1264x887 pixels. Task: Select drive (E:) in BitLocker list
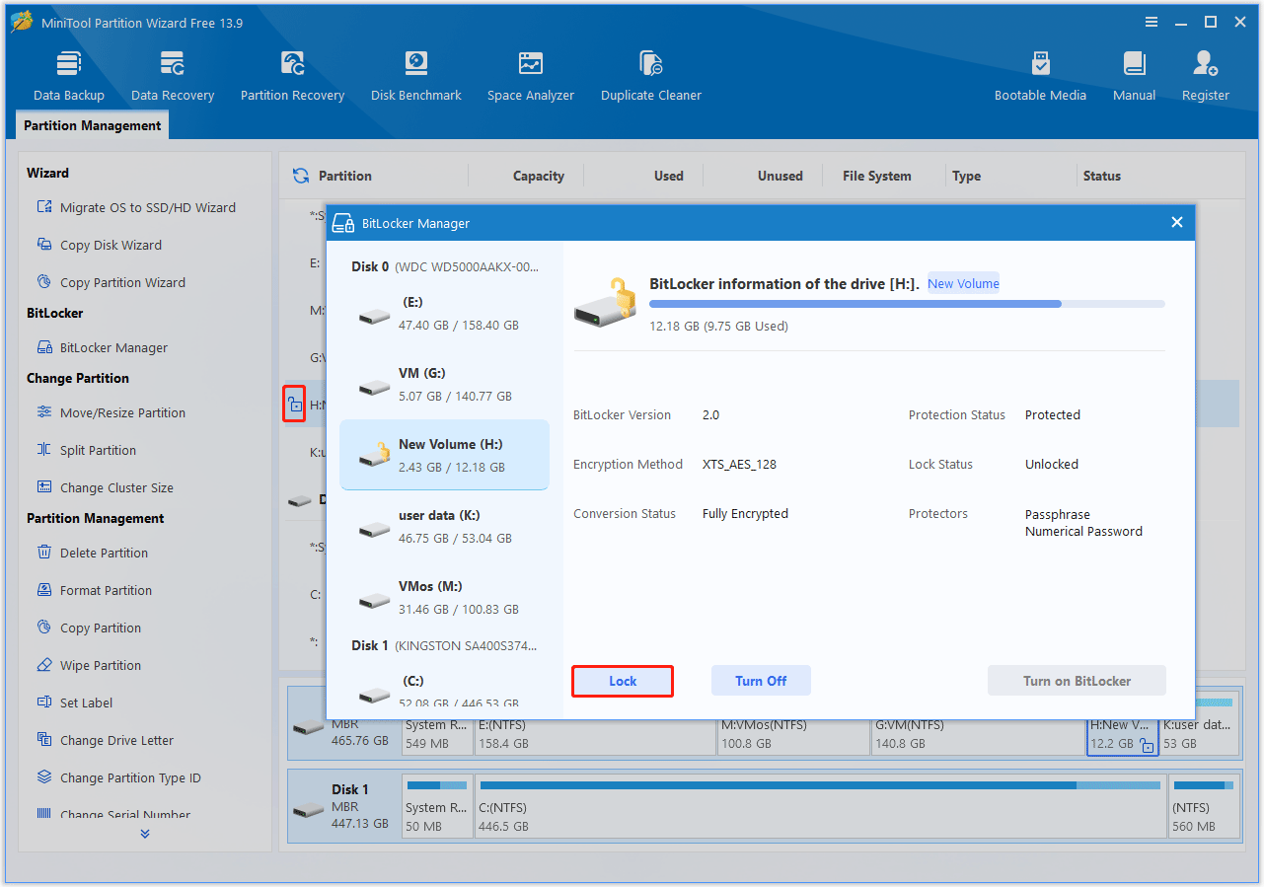[x=444, y=313]
